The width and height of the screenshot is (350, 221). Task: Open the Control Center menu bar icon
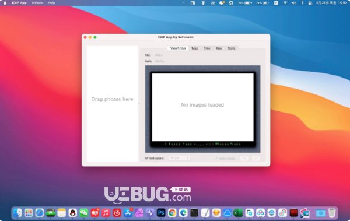pos(310,3)
